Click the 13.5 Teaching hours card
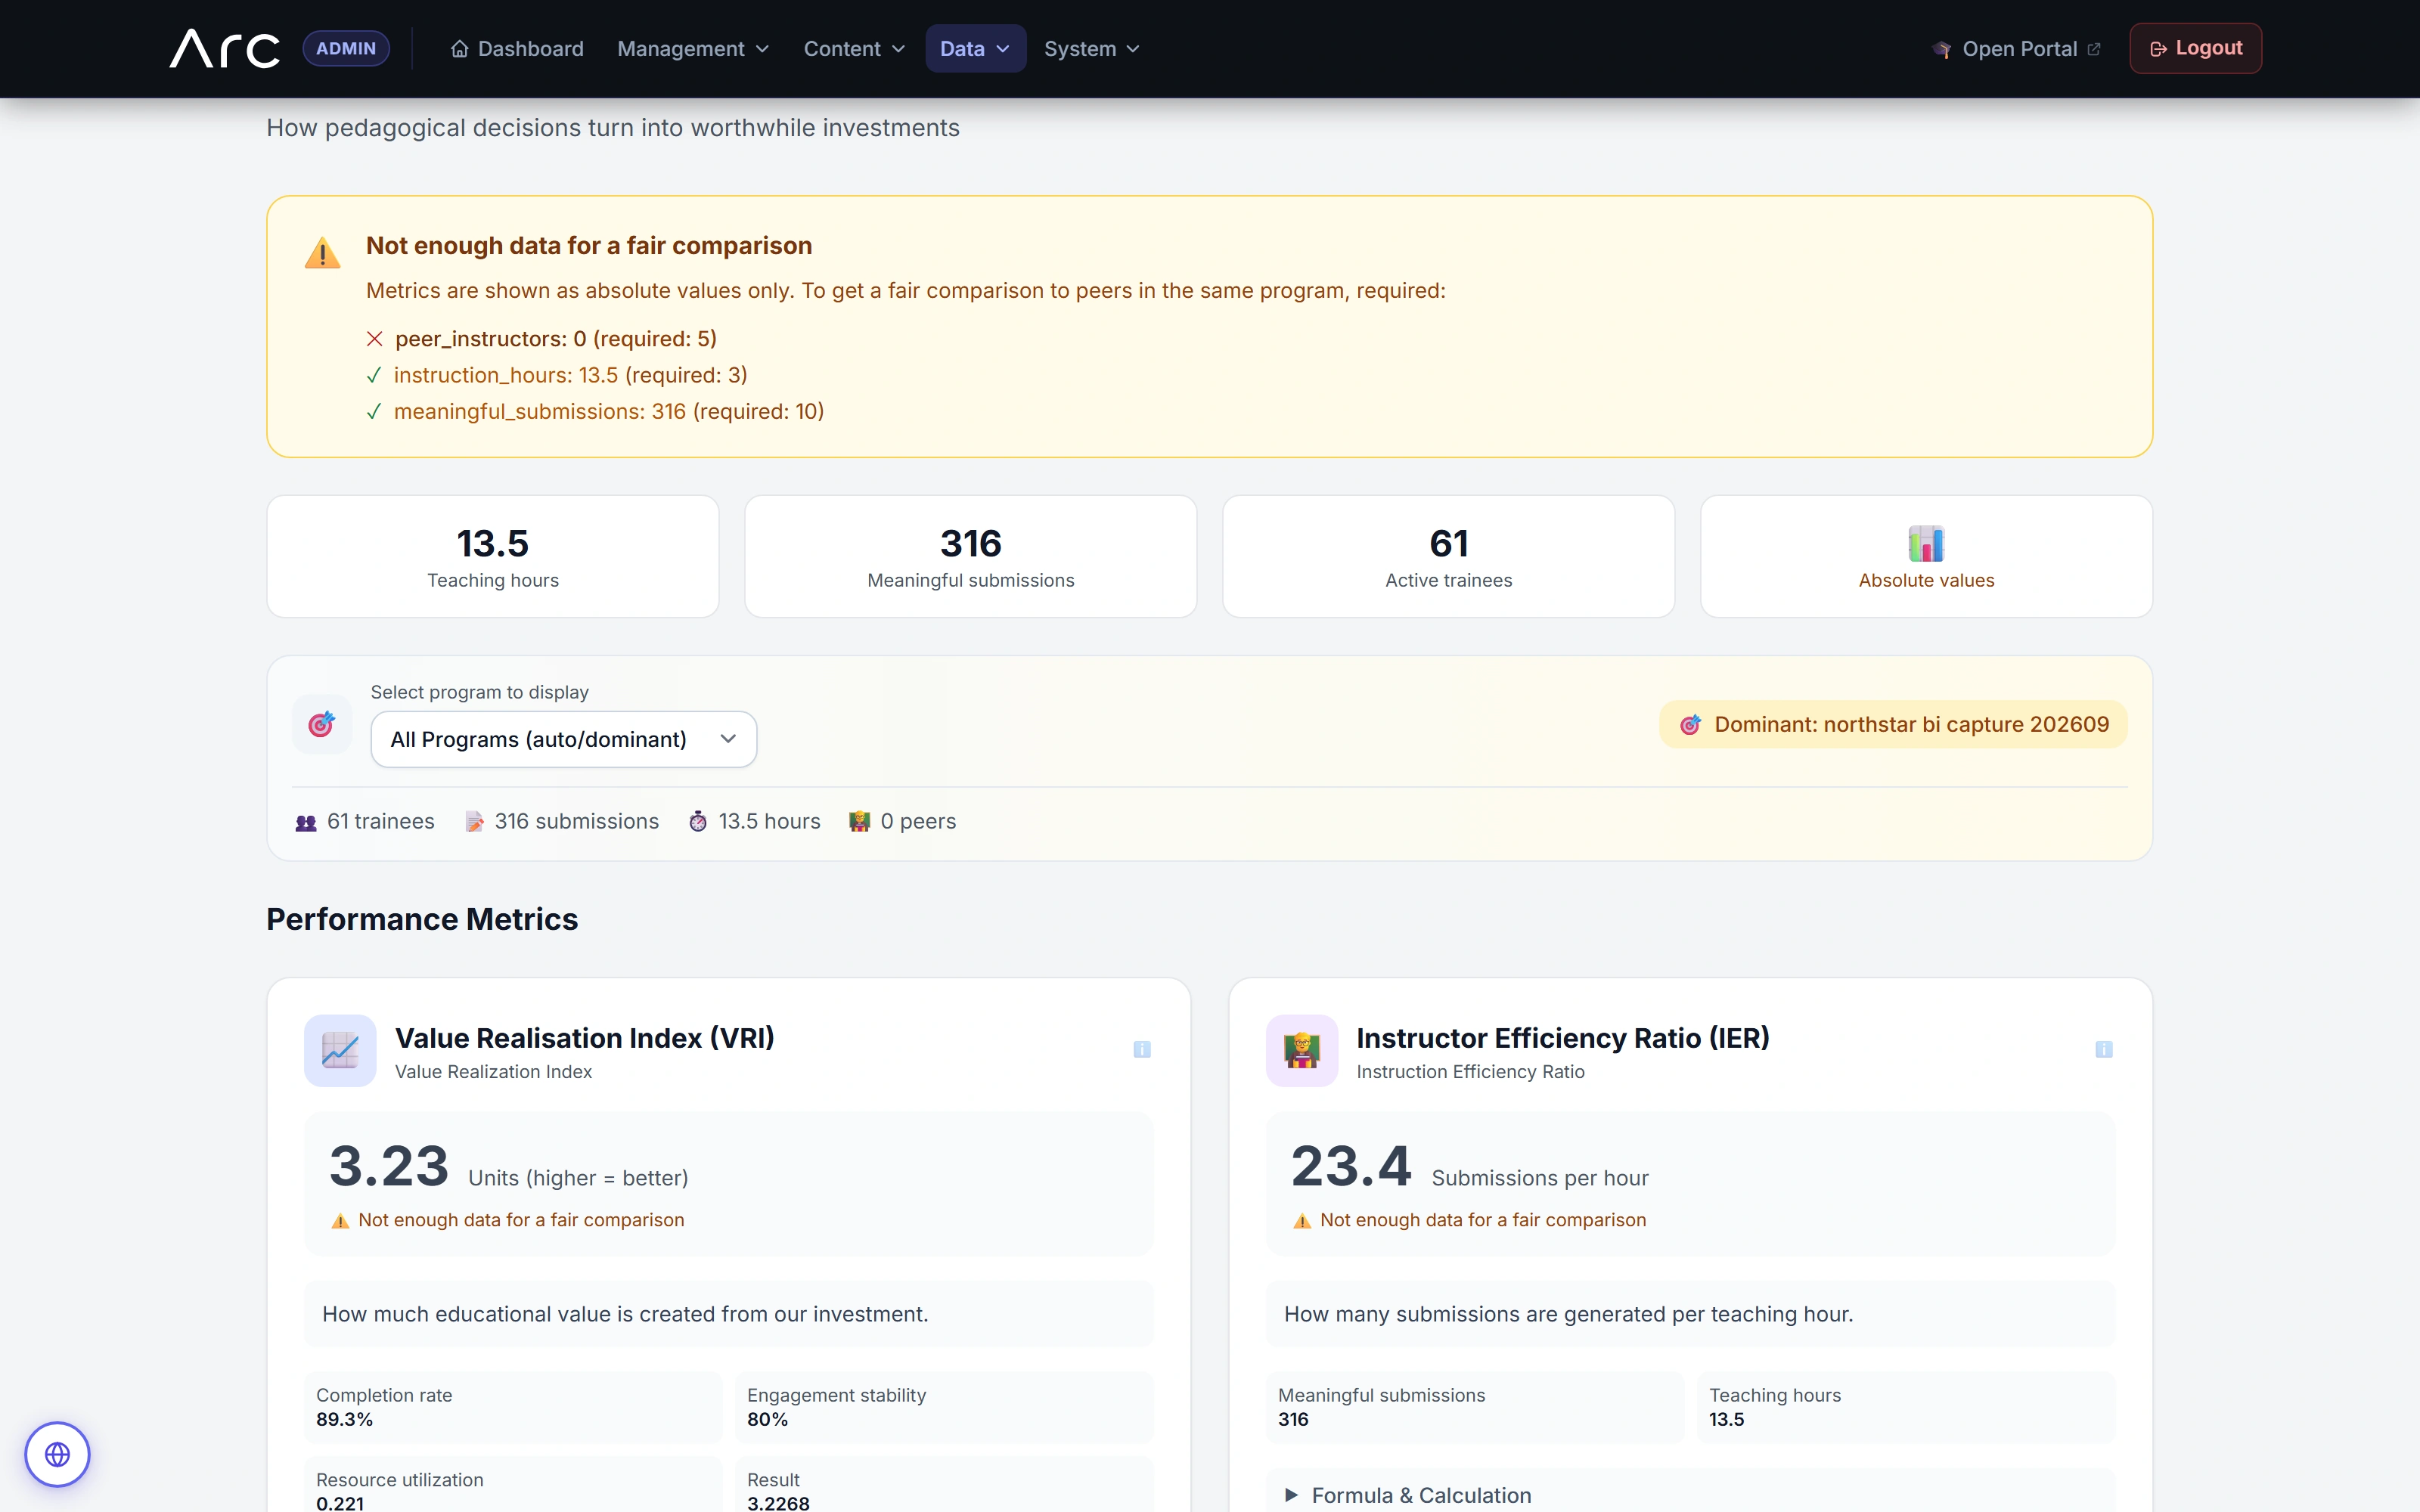 coord(493,556)
